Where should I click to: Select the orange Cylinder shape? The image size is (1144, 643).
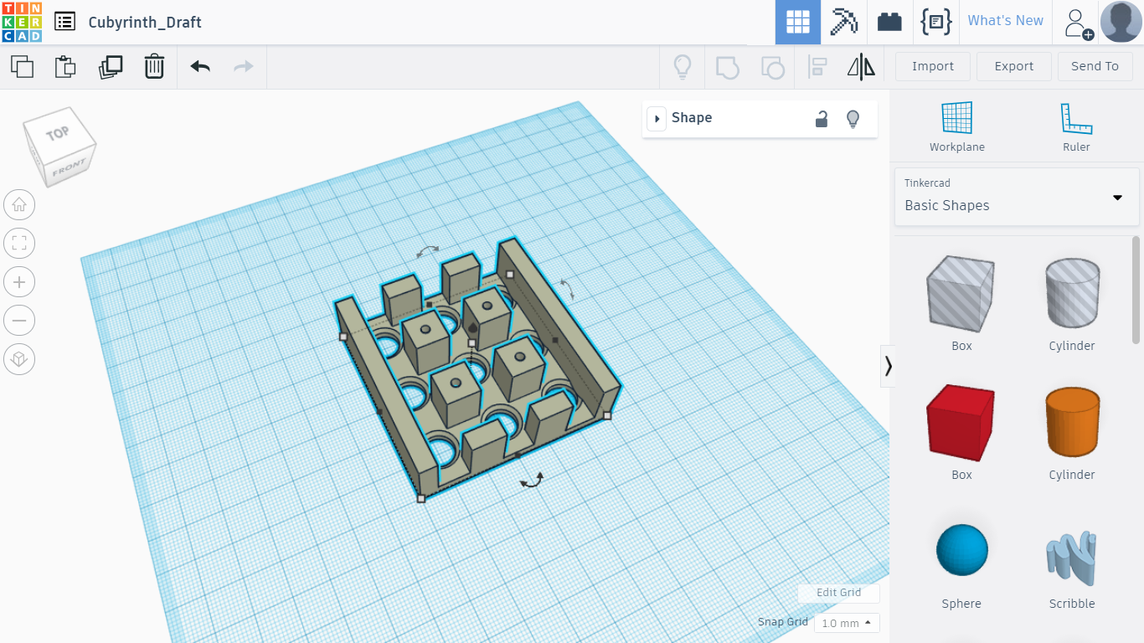tap(1072, 421)
